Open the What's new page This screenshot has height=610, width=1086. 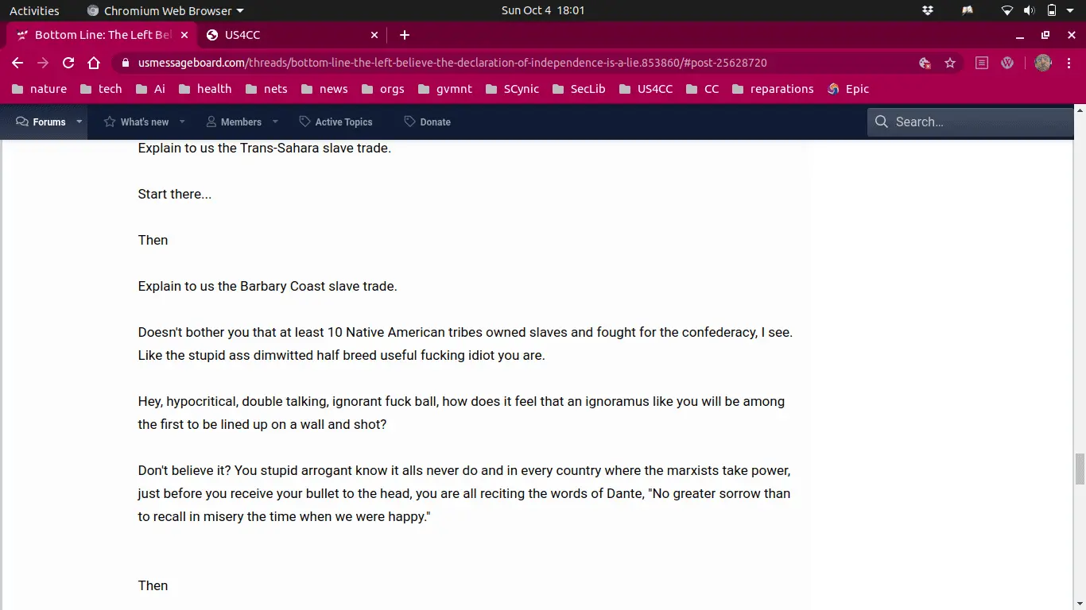pos(136,122)
